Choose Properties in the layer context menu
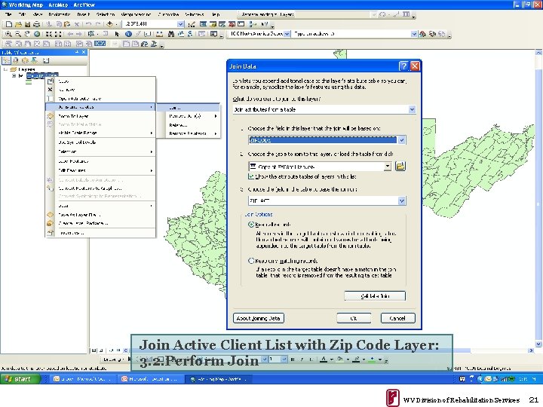Viewport: 543px width, 407px height. click(100, 233)
